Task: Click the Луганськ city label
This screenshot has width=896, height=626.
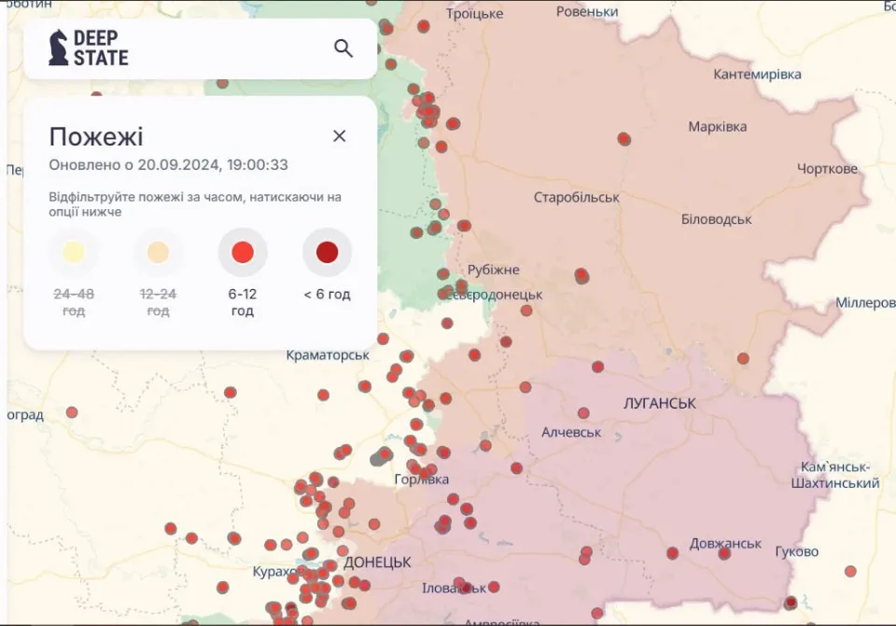Action: 660,402
